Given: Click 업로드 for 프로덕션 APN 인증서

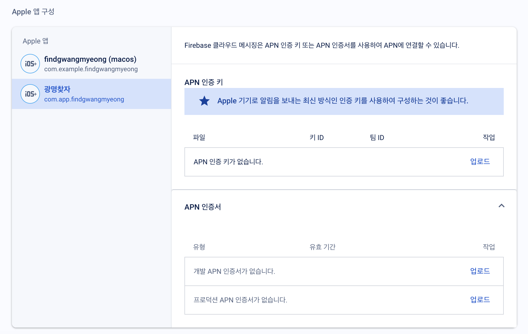Looking at the screenshot, I should pyautogui.click(x=480, y=300).
